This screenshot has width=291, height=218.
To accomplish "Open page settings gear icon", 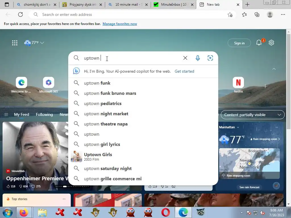I will coord(271,43).
